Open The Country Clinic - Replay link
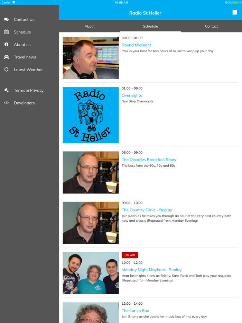The width and height of the screenshot is (242, 323). [x=147, y=210]
